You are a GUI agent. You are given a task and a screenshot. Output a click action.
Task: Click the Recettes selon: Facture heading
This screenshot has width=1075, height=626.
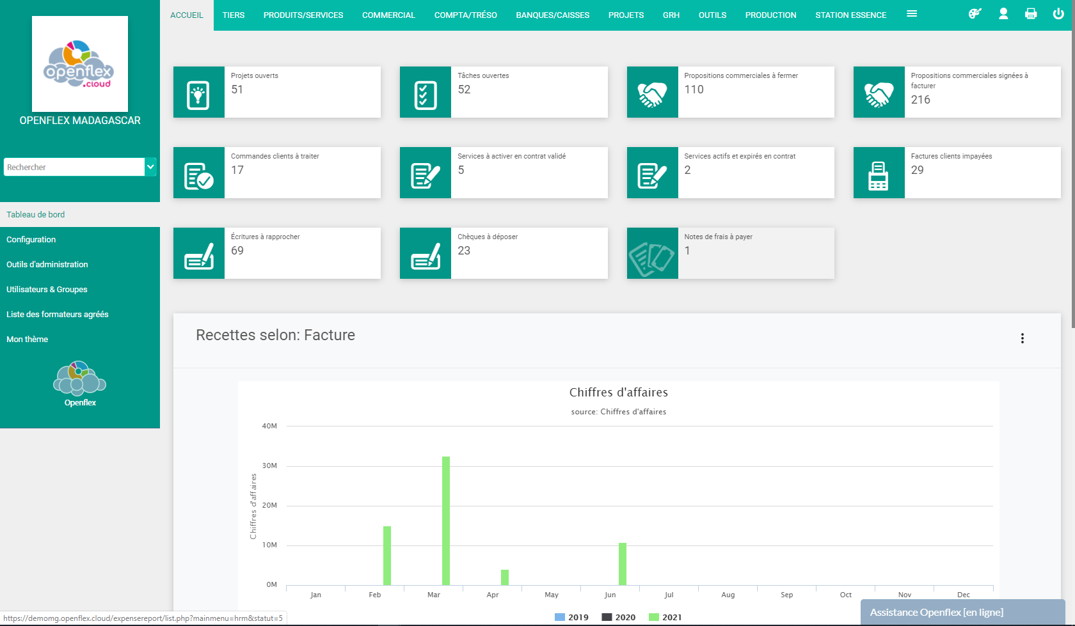click(x=275, y=335)
